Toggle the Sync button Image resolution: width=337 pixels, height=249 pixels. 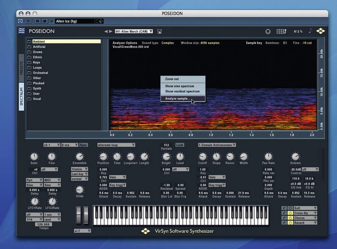[84, 145]
